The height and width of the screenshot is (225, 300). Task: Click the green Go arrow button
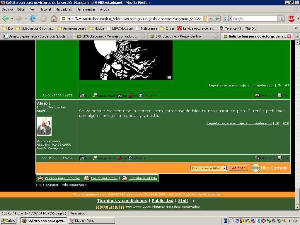pos(217,18)
